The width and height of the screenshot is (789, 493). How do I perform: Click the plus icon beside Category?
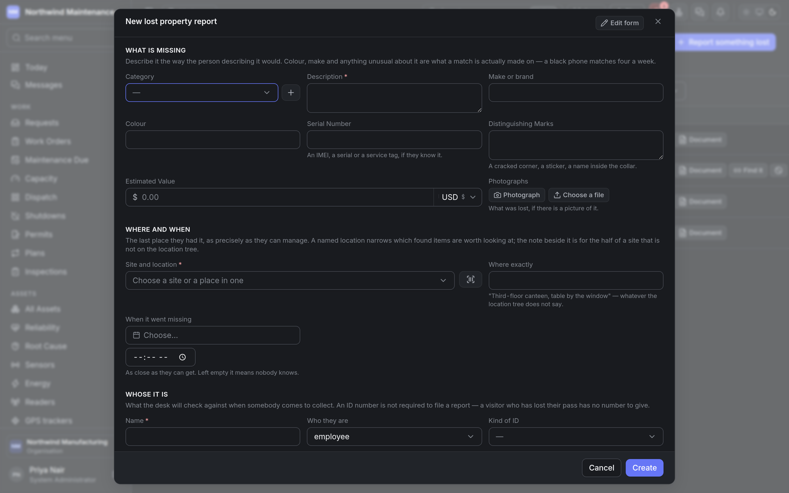point(290,93)
